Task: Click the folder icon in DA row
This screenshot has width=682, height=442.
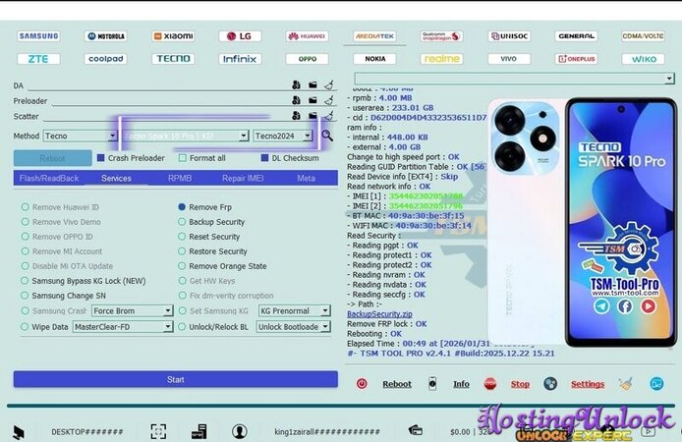Action: [313, 85]
